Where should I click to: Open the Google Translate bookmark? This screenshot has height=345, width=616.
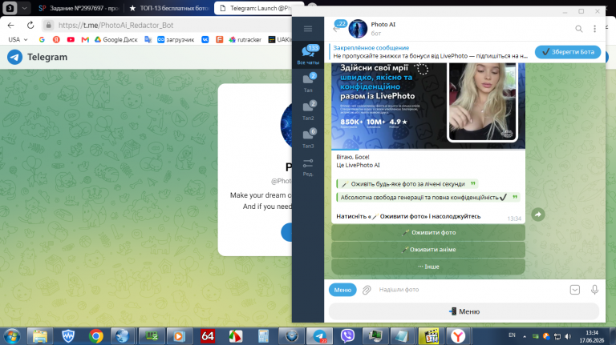coord(148,39)
